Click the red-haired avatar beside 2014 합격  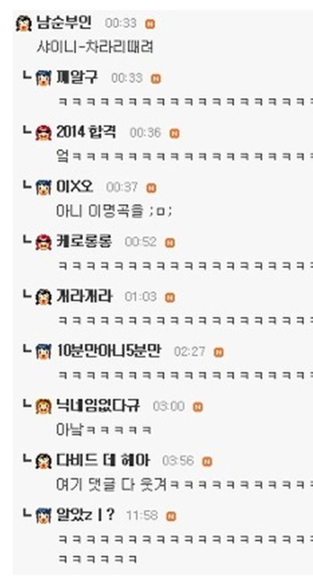coord(44,133)
